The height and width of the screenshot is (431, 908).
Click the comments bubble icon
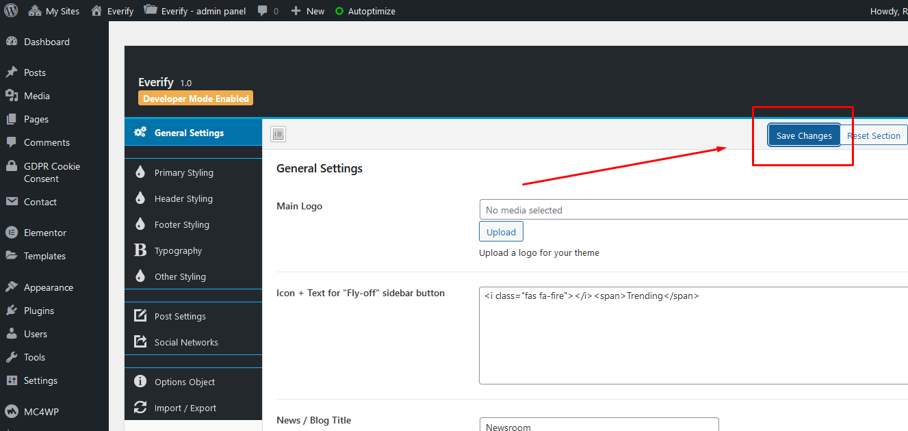(263, 11)
